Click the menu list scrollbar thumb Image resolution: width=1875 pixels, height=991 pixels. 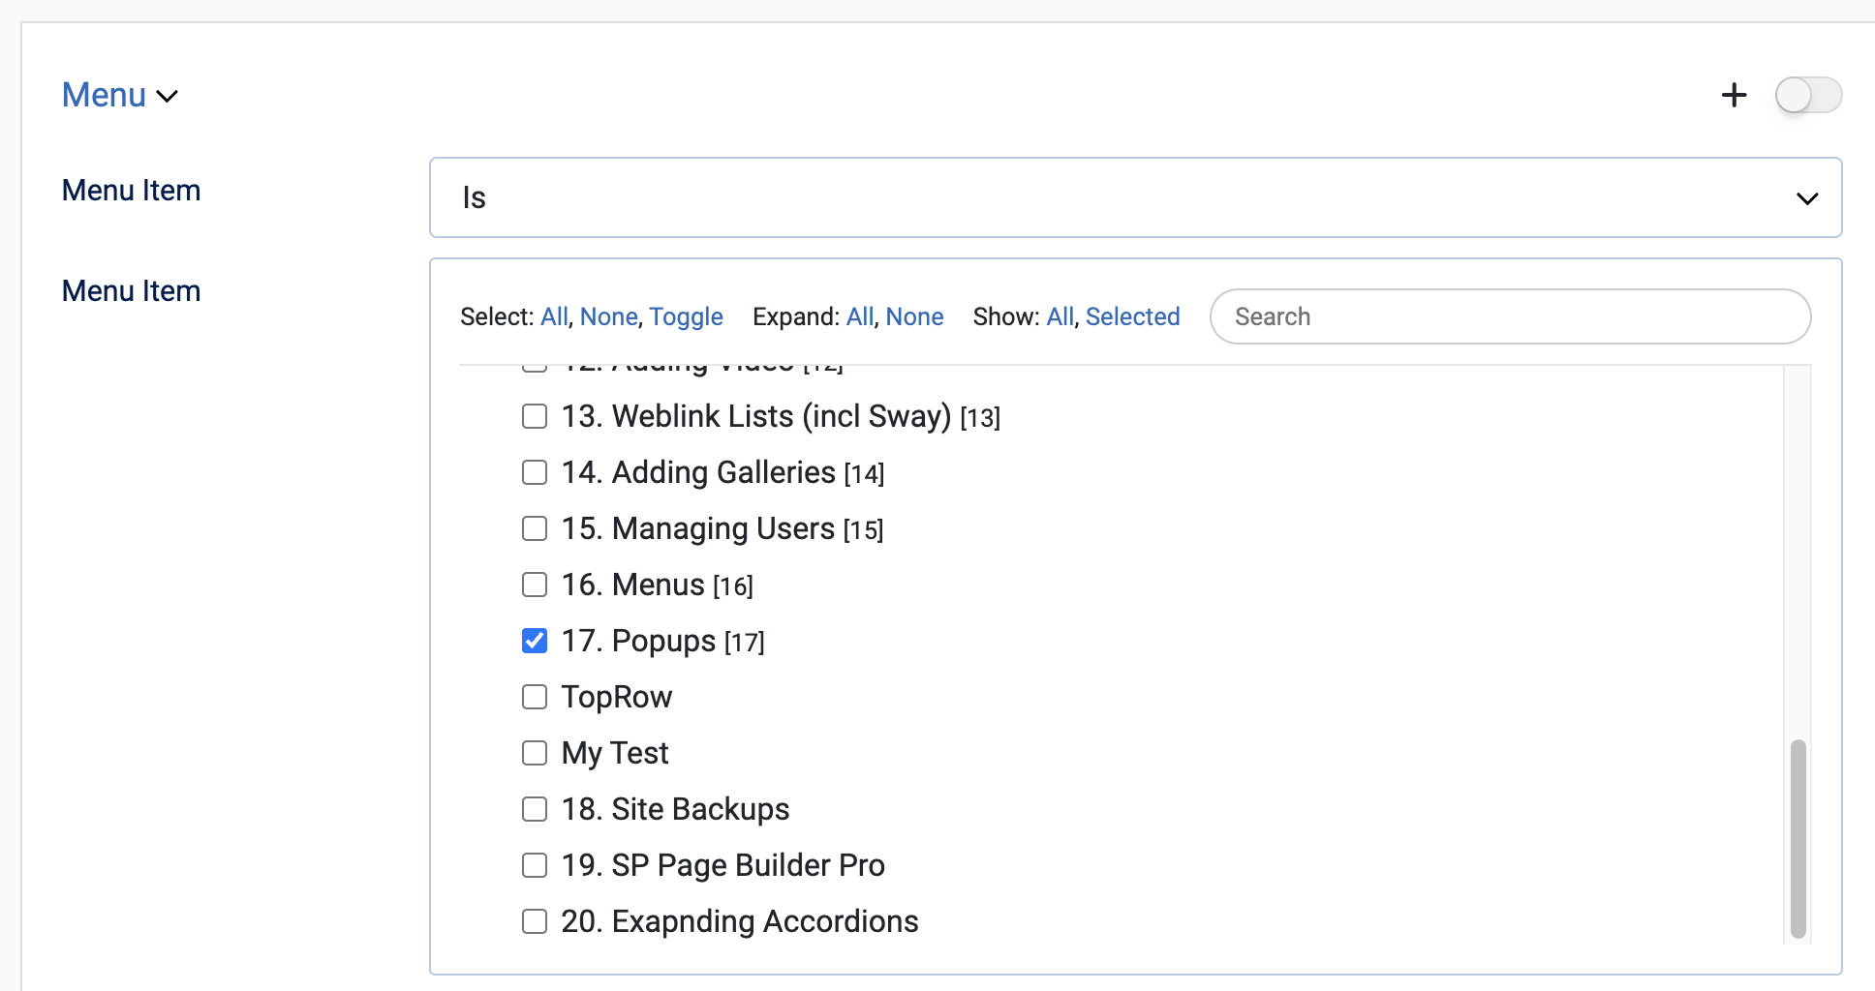click(x=1798, y=838)
